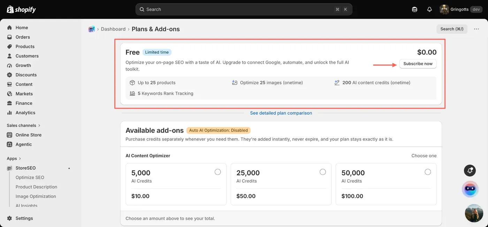Click the floating rocket notification button

click(470, 170)
